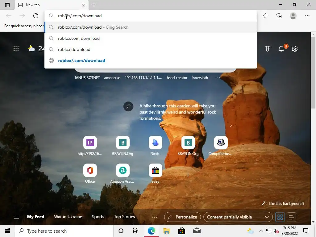This screenshot has height=237, width=316.
Task: Click the muted volume tray icon
Action: (276, 231)
